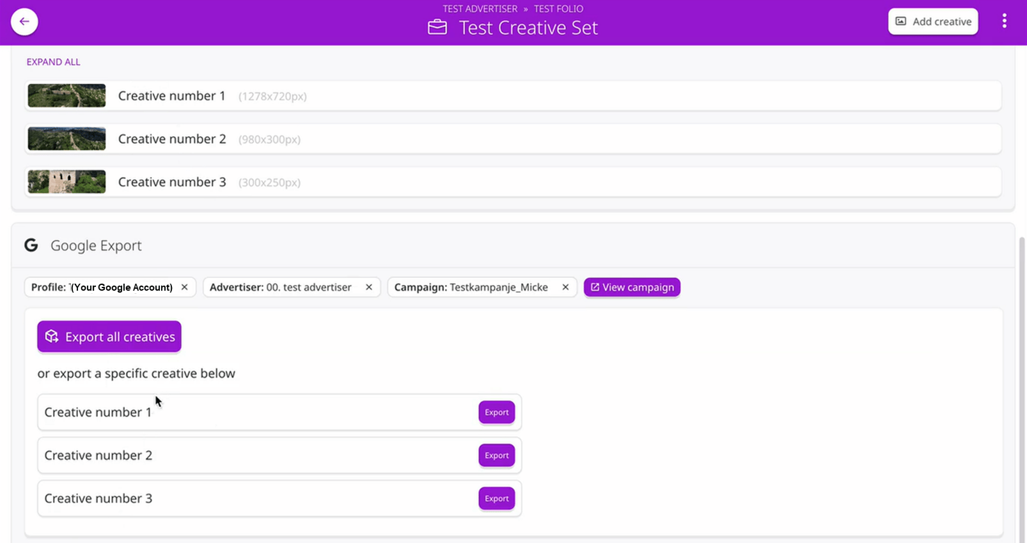This screenshot has width=1027, height=543.
Task: Click Export all creatives button
Action: 109,337
